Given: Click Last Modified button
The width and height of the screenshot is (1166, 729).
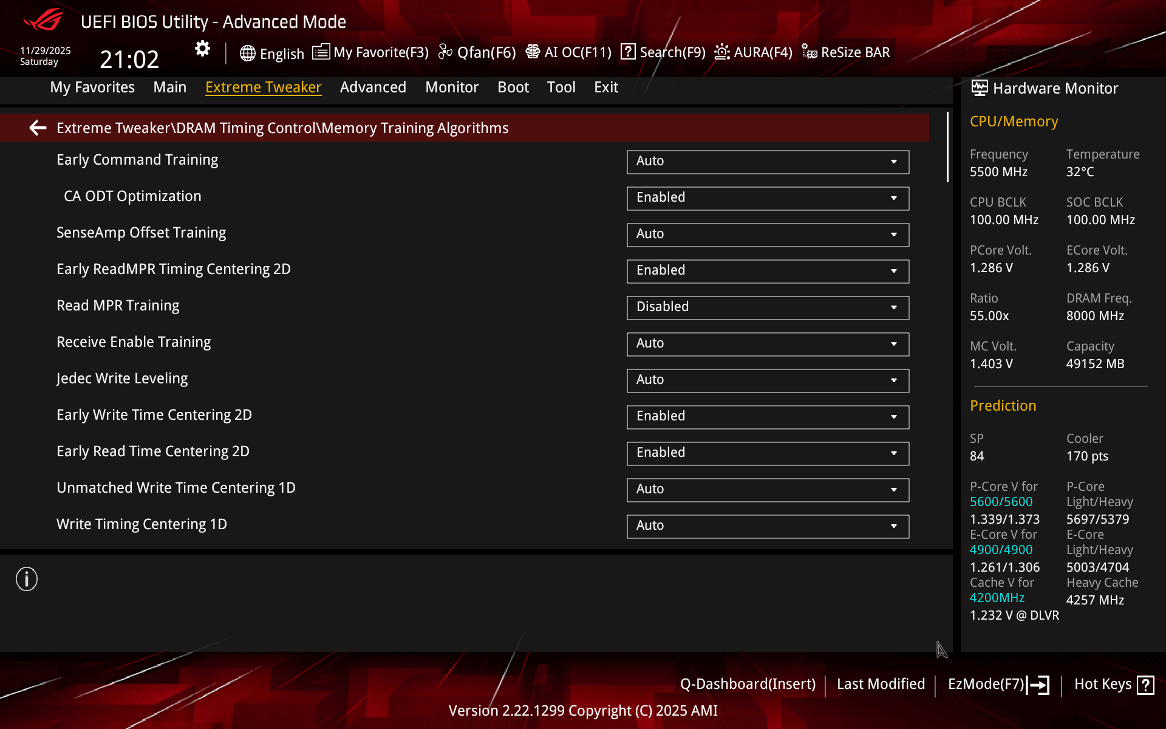Looking at the screenshot, I should pos(881,684).
